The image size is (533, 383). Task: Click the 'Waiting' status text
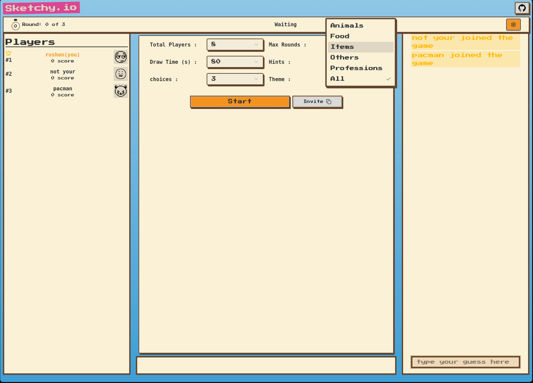[285, 24]
